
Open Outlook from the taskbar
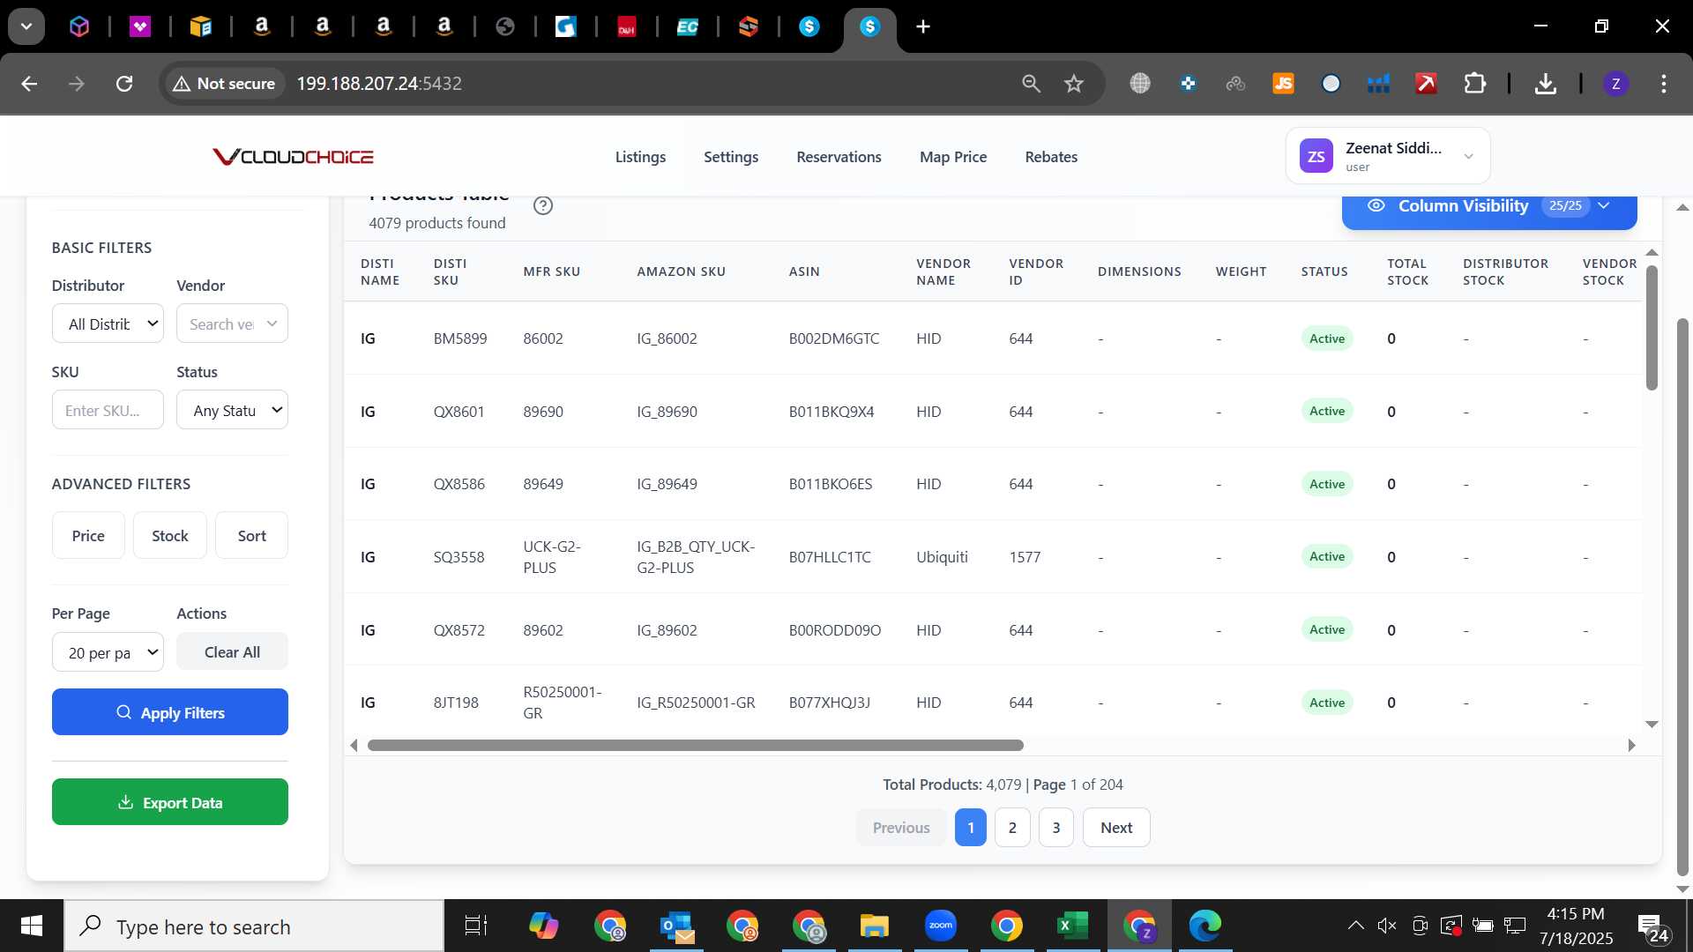[677, 926]
